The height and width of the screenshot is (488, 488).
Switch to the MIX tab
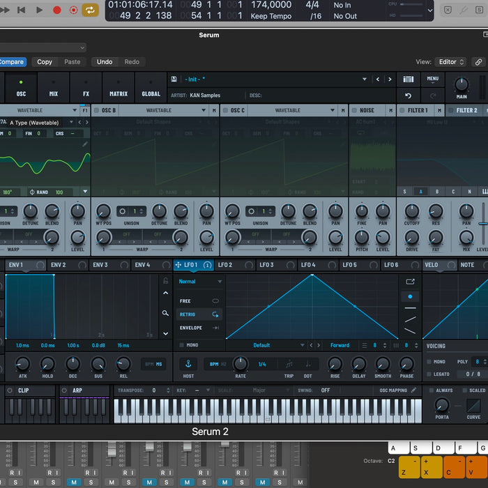[x=54, y=88]
